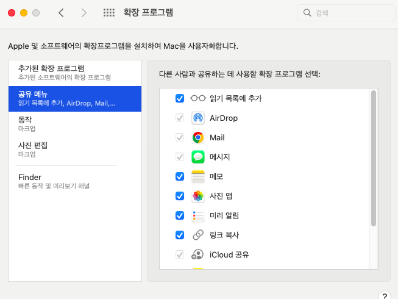
Task: Uncheck the 읽기 목록에 추가 checkbox
Action: (180, 98)
